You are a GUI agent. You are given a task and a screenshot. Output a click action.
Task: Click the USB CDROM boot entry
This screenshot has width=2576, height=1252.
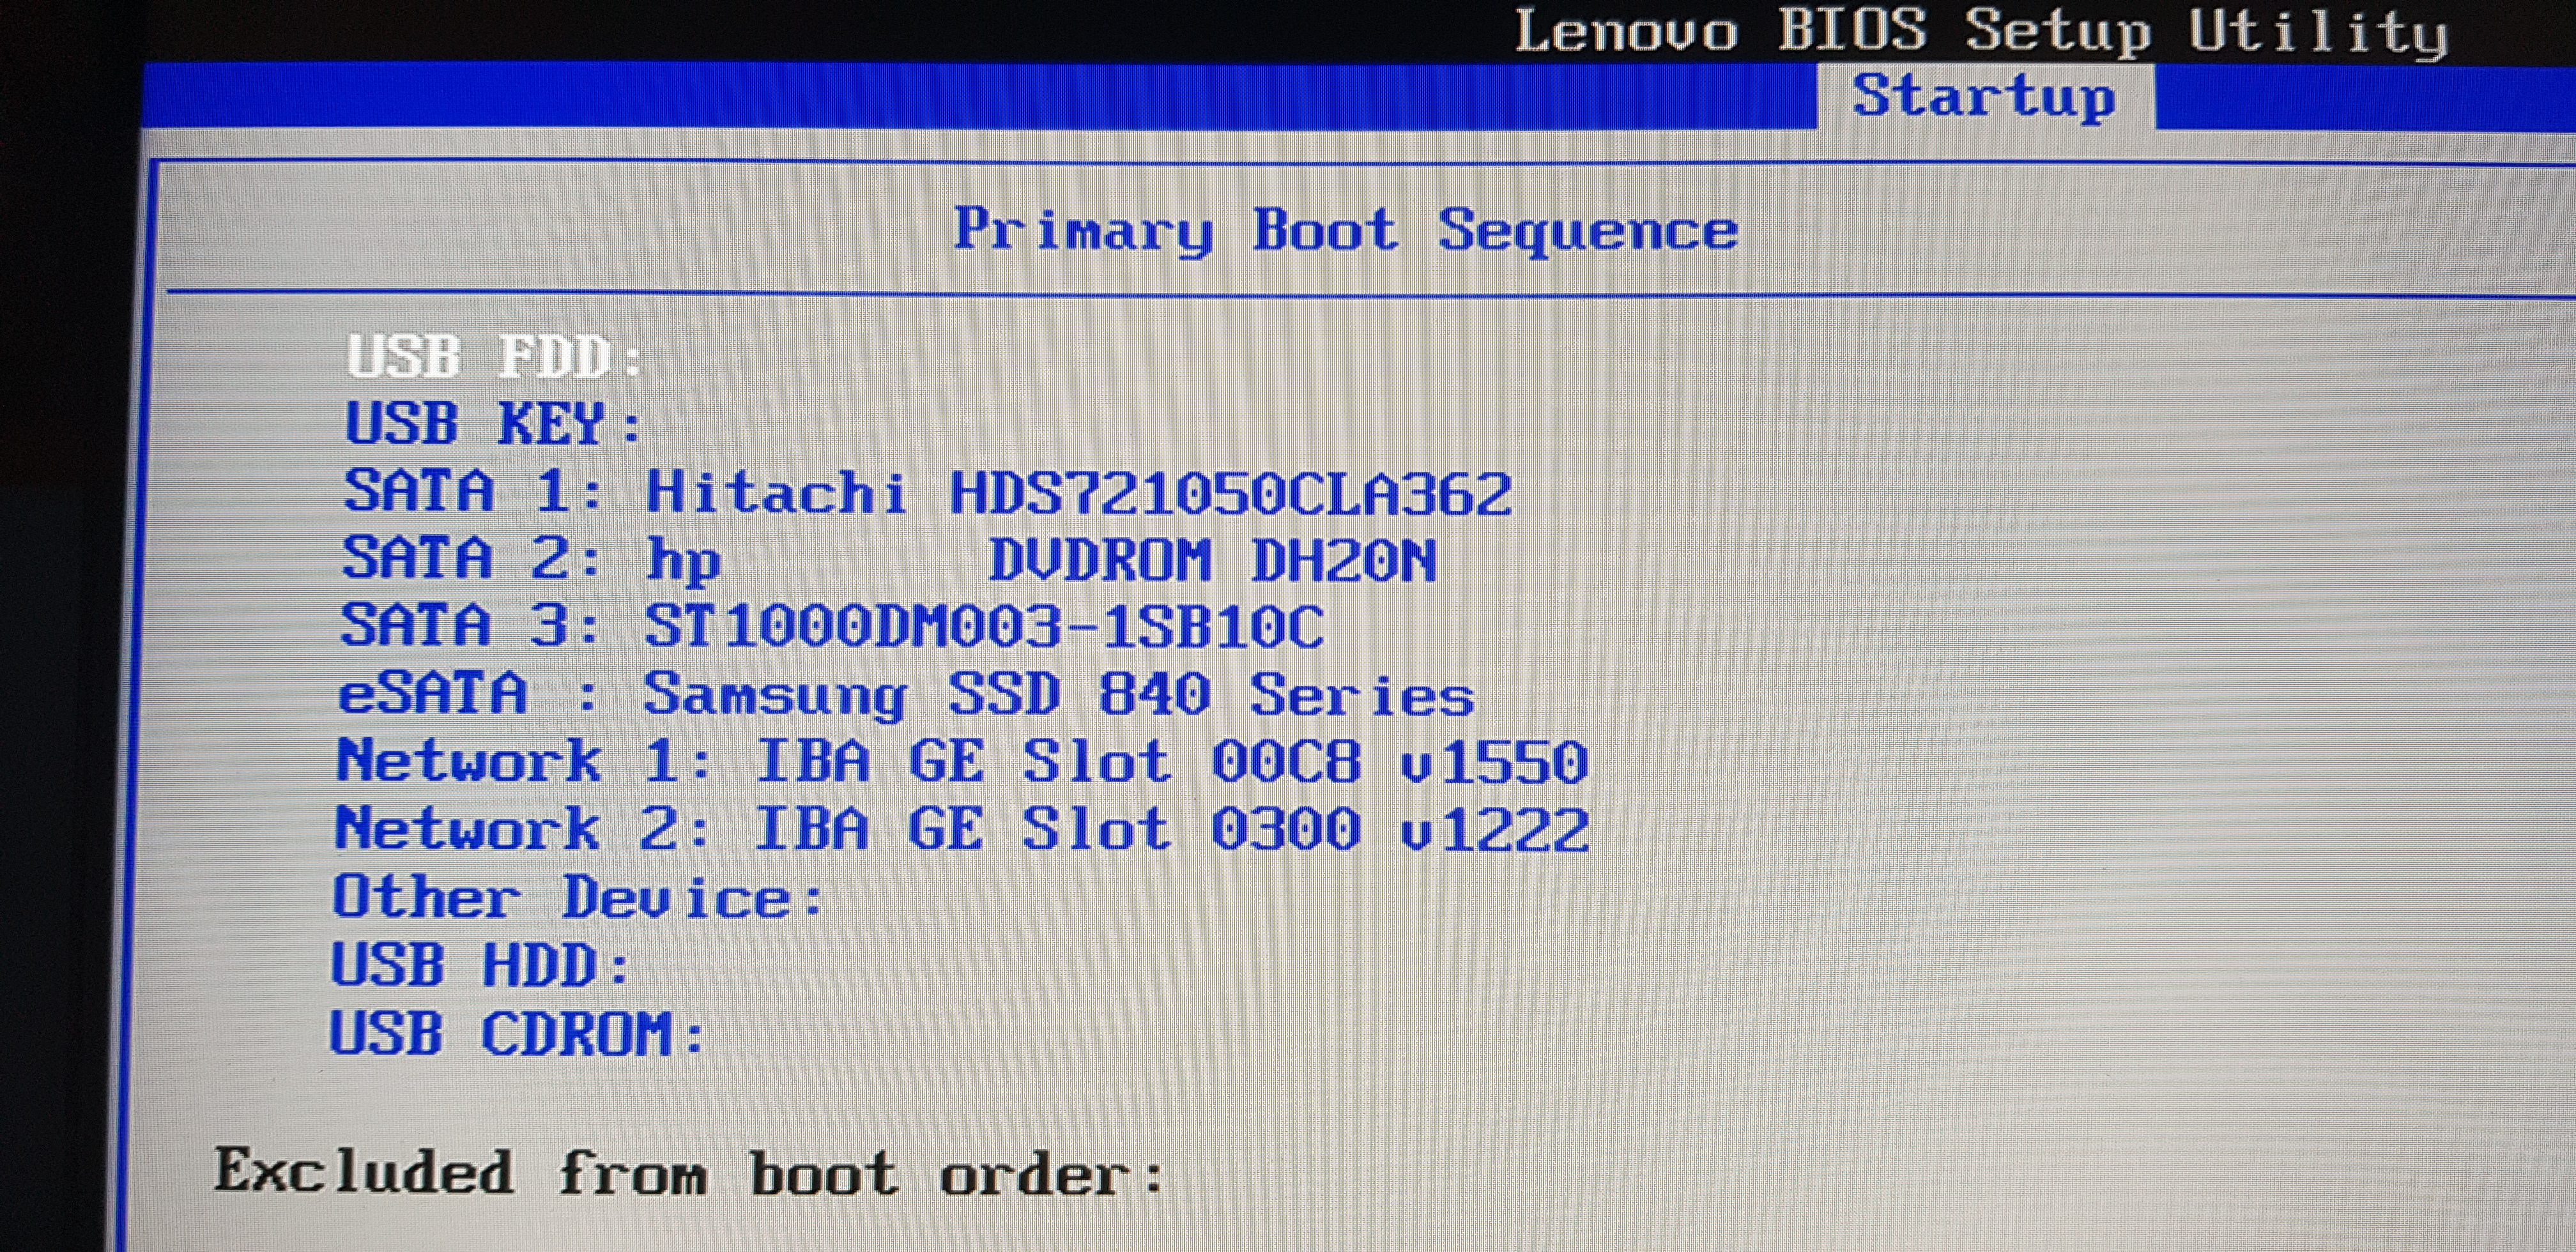point(518,1032)
